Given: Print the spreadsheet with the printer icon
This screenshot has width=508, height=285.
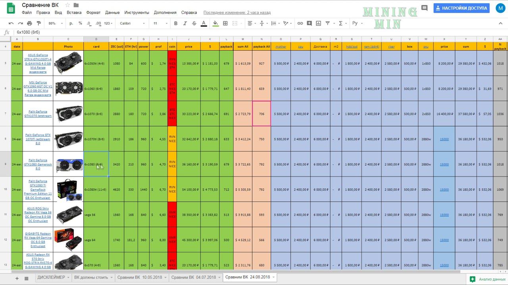Looking at the screenshot, I should (x=30, y=23).
